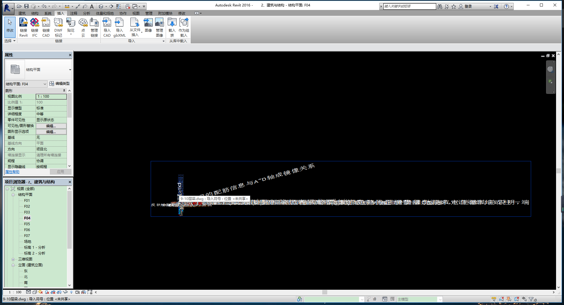The height and width of the screenshot is (305, 564).
Task: Click Temporary Hide/Isolate glasses icon
Action: pyautogui.click(x=65, y=292)
